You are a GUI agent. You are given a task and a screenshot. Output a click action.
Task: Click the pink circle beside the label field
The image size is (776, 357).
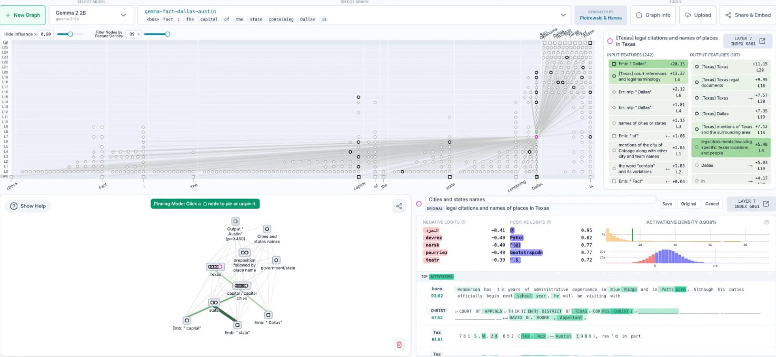[419, 204]
